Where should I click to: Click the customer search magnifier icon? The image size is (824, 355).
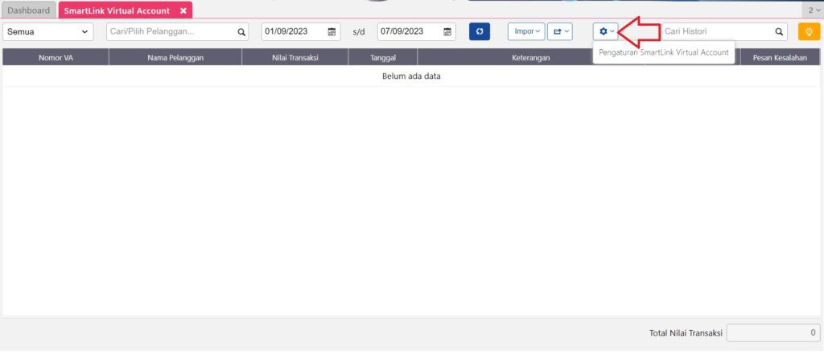241,32
